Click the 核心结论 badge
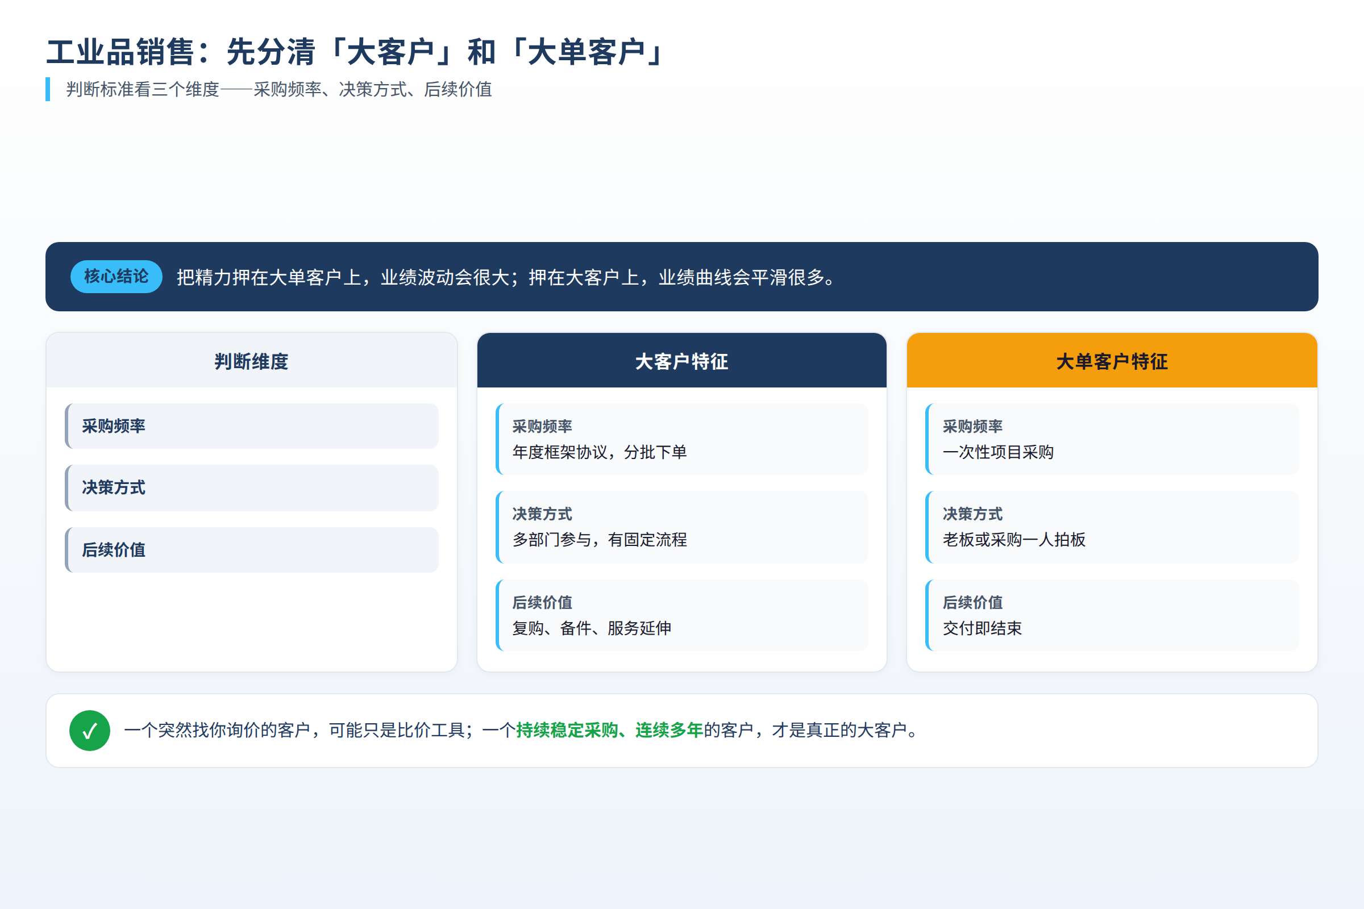This screenshot has width=1364, height=909. [x=116, y=277]
